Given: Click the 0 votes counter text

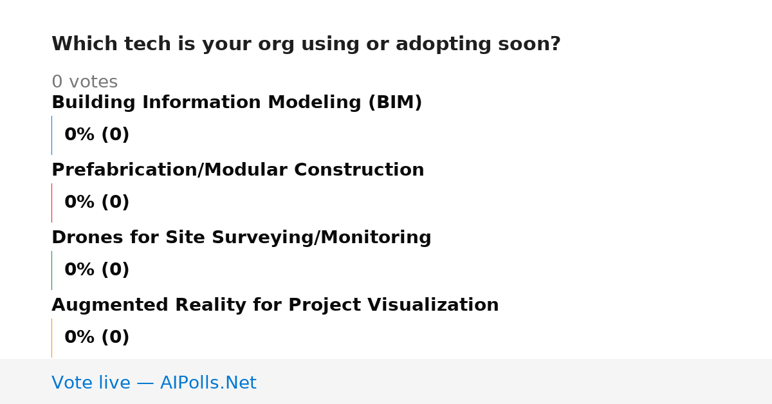Looking at the screenshot, I should coord(85,82).
